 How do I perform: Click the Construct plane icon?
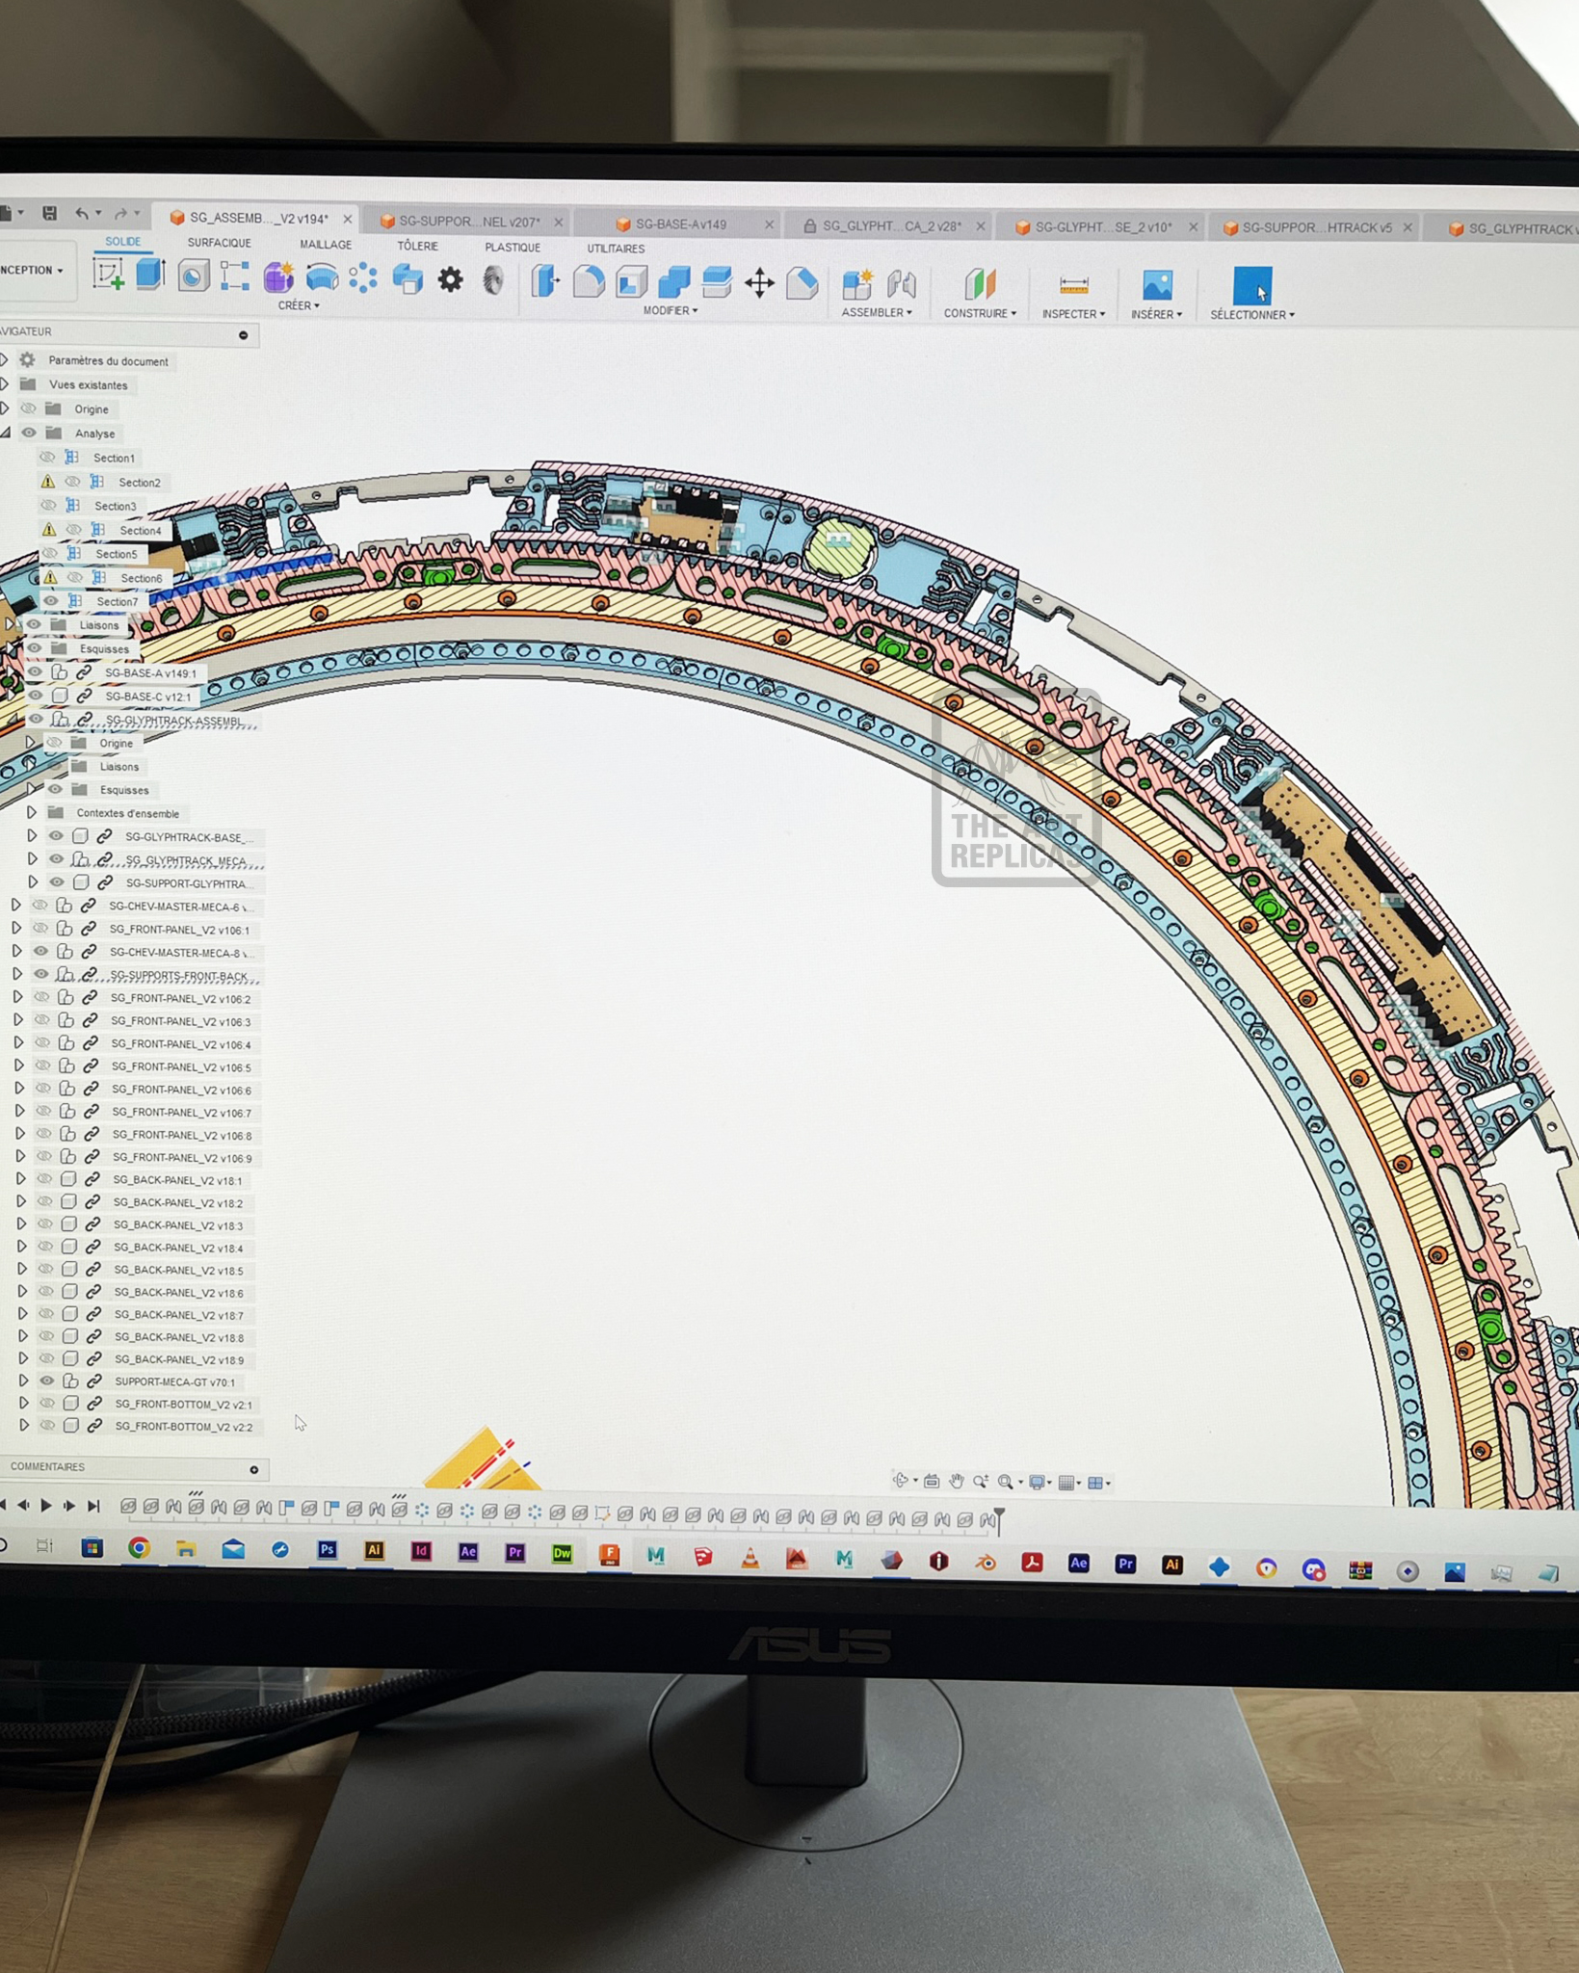click(980, 284)
